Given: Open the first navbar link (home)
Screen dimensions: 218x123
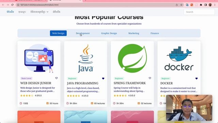Looking at the screenshot, I should 10,12.
